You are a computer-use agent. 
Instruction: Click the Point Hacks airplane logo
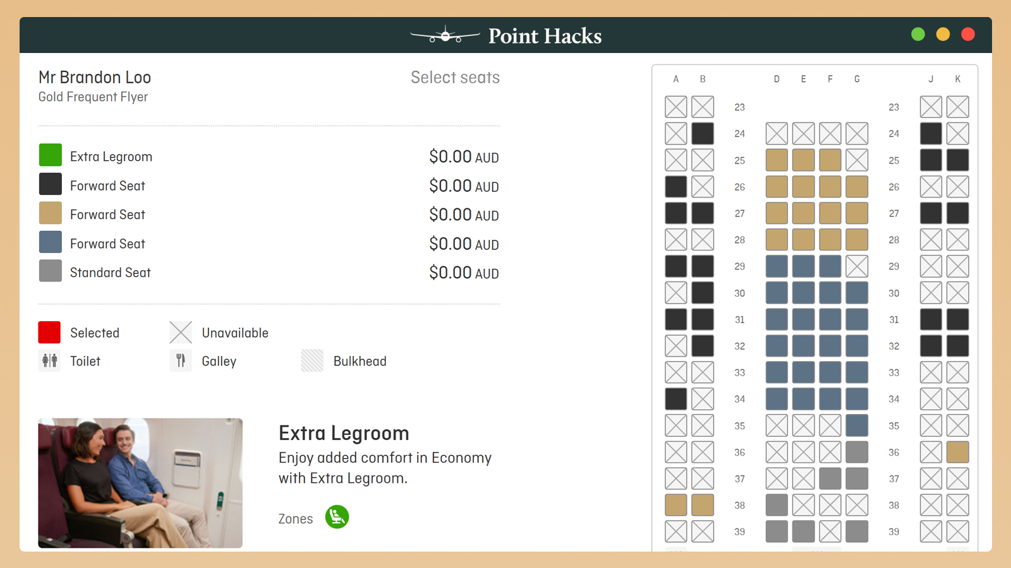[x=445, y=36]
